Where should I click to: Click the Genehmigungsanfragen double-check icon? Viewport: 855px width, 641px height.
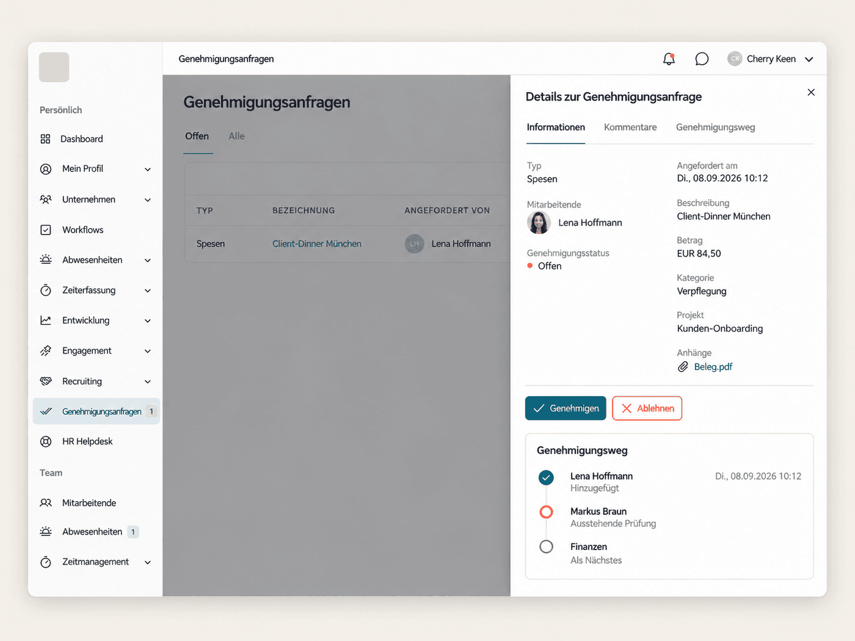tap(46, 411)
